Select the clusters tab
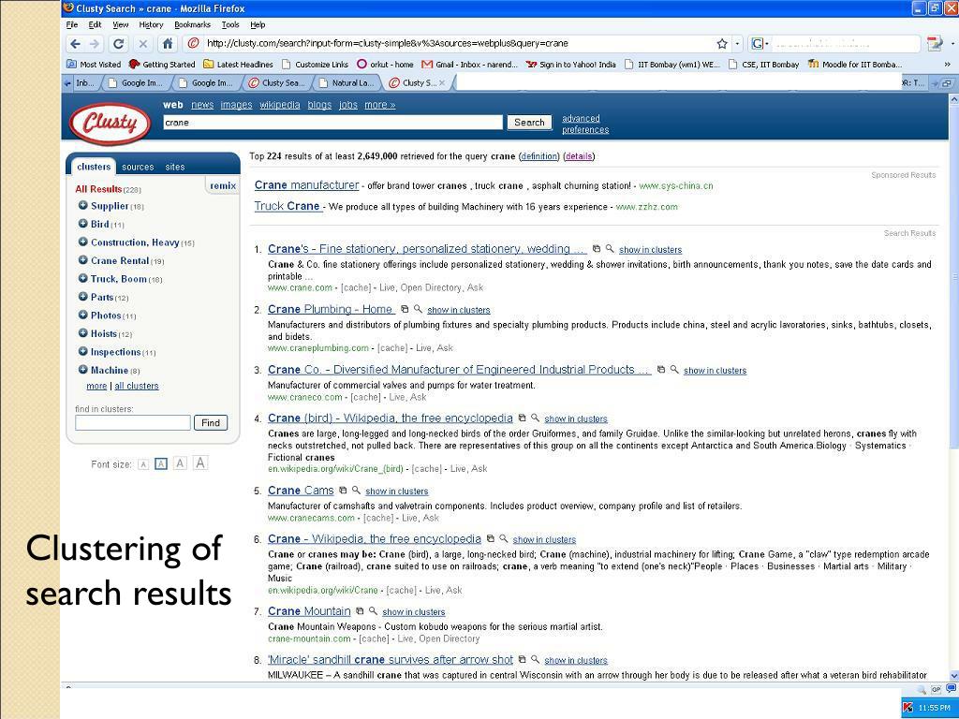 click(x=94, y=167)
